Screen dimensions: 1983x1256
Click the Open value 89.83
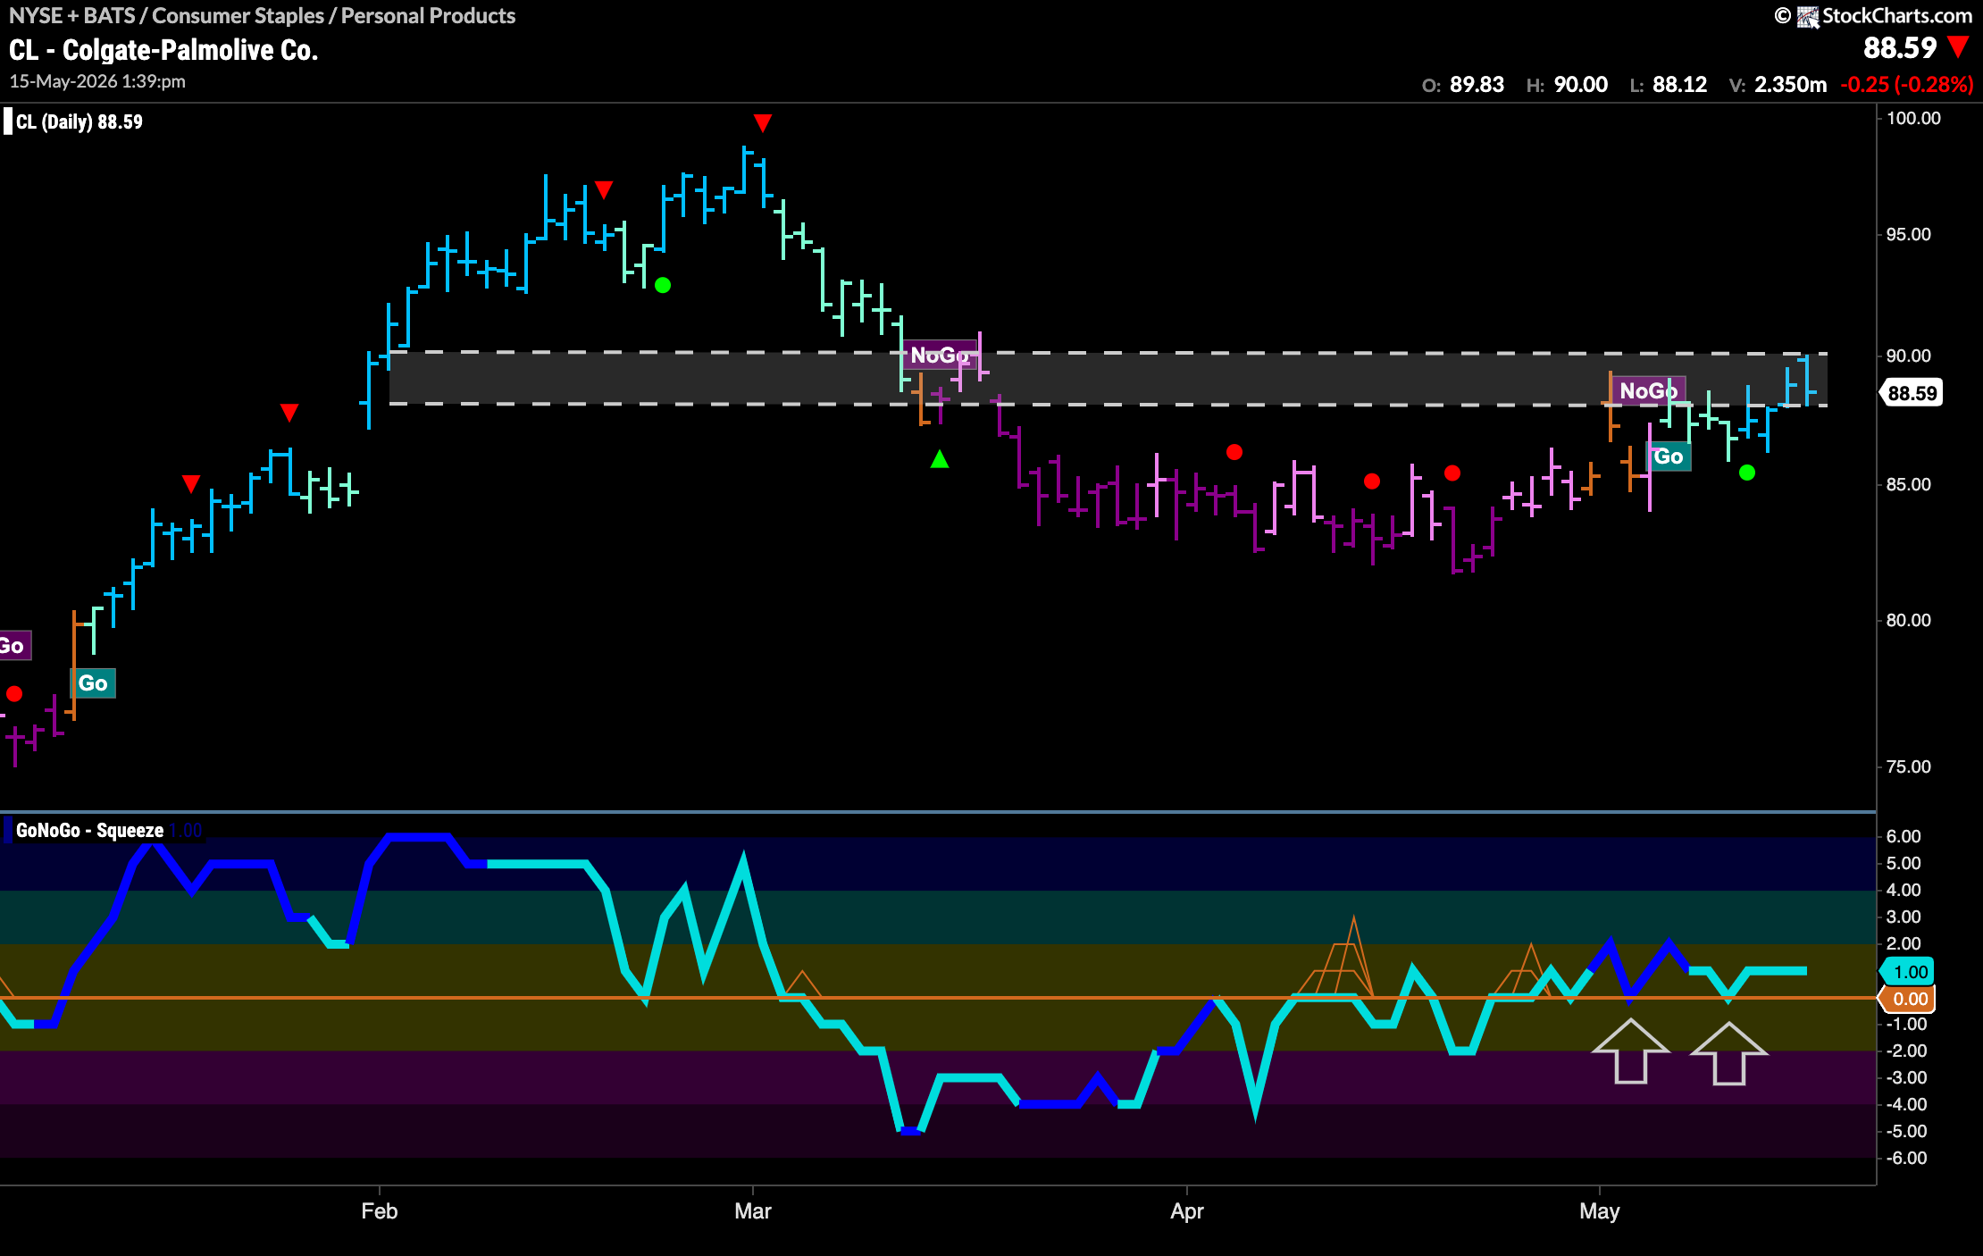pyautogui.click(x=1477, y=85)
